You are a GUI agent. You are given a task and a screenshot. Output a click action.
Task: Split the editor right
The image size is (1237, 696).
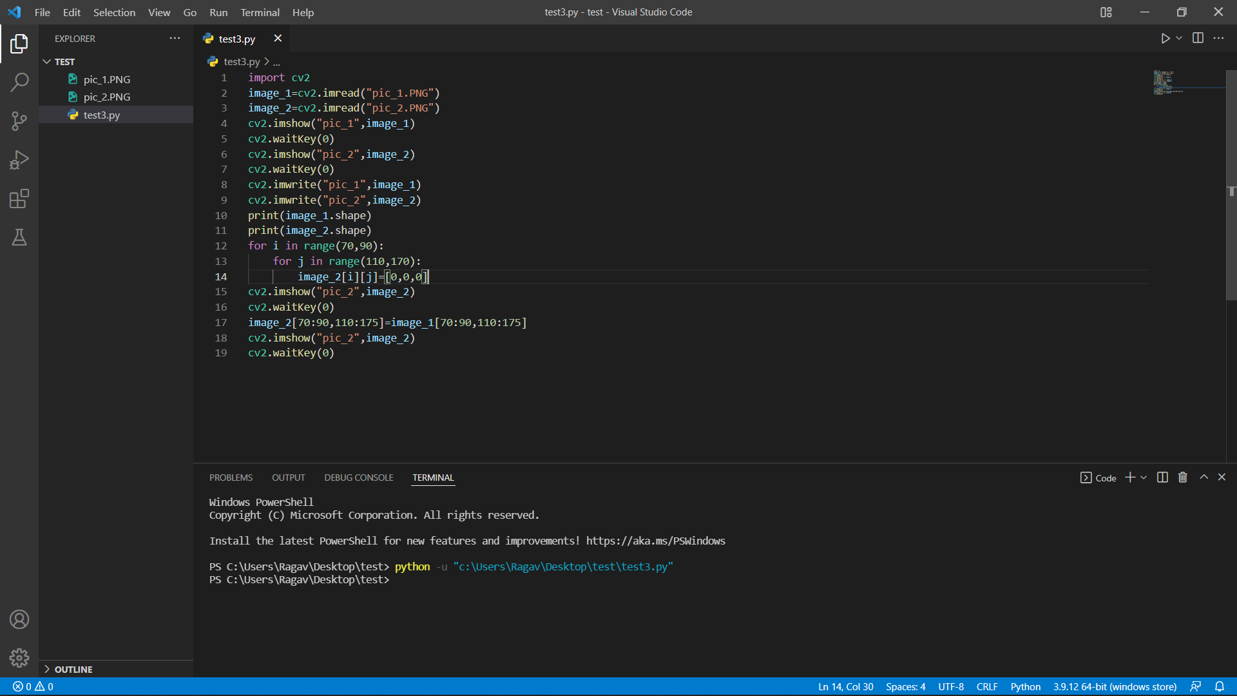(1198, 38)
